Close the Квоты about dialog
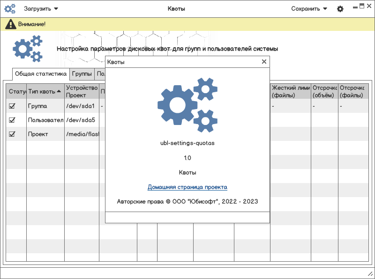Screen dimensions: 375x279 pos(264,62)
